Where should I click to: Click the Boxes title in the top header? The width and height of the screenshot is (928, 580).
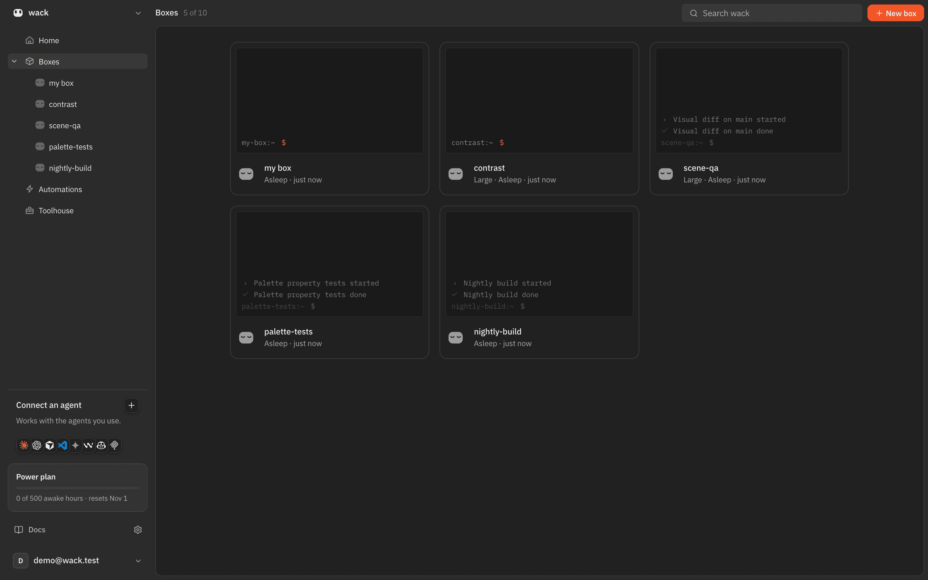(166, 13)
